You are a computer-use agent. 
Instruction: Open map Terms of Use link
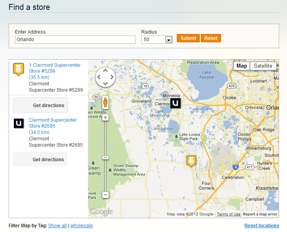click(229, 214)
